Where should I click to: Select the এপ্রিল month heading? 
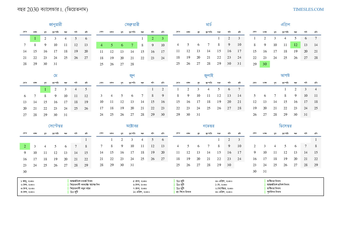(x=285, y=24)
